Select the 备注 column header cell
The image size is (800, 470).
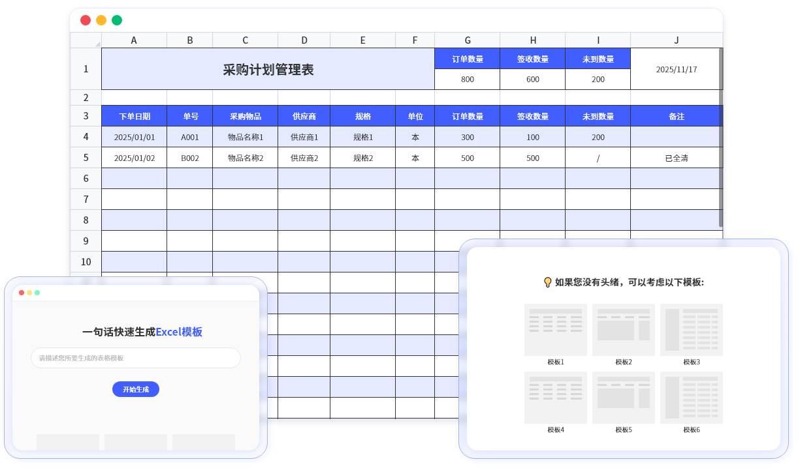coord(676,116)
